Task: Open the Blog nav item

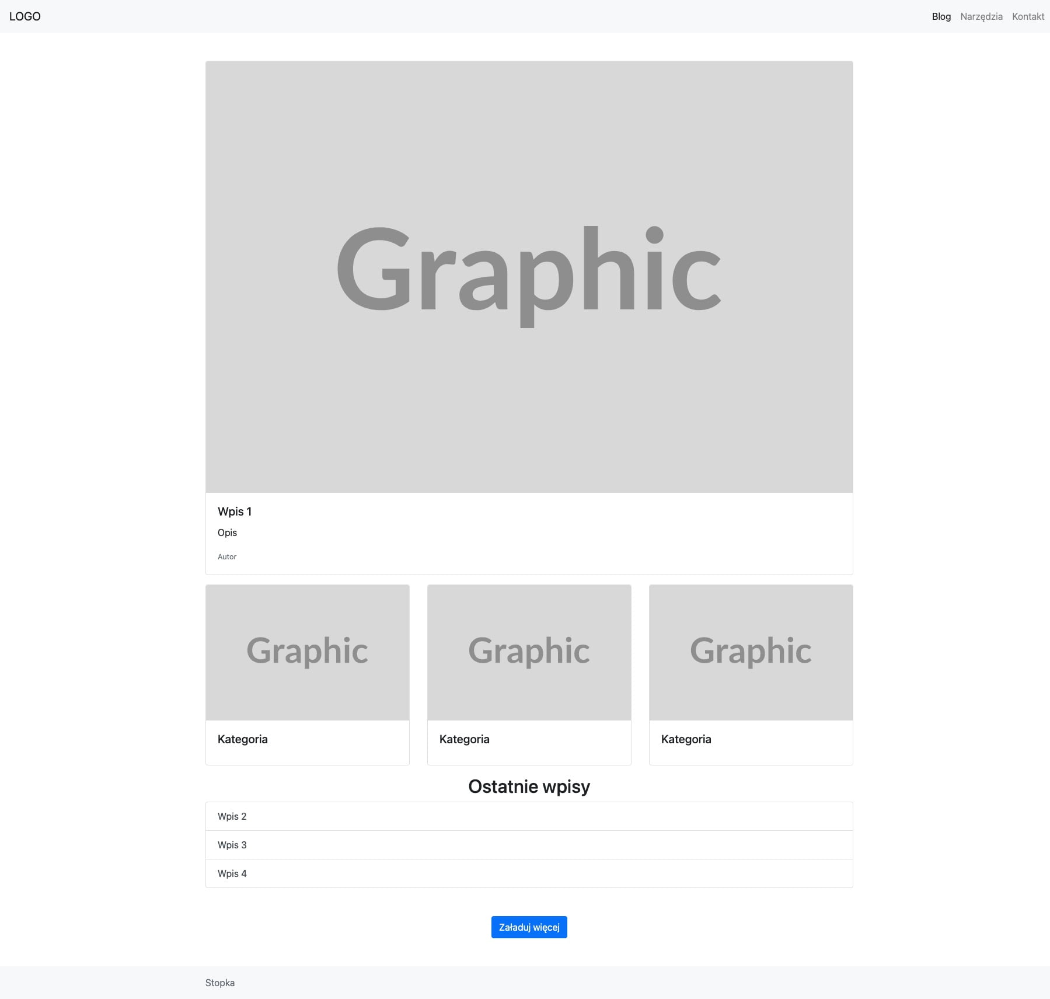Action: tap(941, 16)
